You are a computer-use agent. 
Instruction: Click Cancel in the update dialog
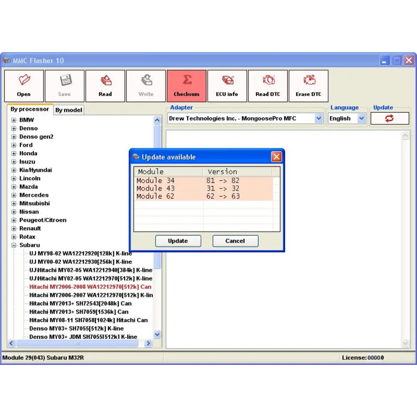point(235,241)
